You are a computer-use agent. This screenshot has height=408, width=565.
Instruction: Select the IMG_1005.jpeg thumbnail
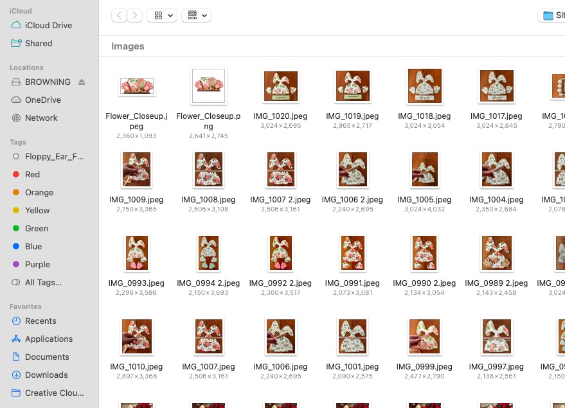pyautogui.click(x=424, y=169)
